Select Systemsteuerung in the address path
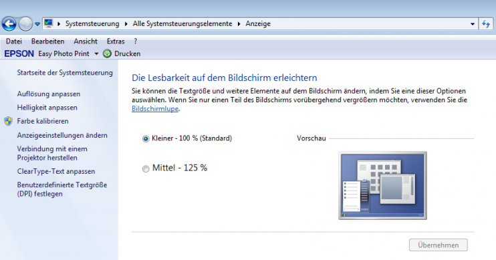The height and width of the screenshot is (260, 496). pos(92,23)
